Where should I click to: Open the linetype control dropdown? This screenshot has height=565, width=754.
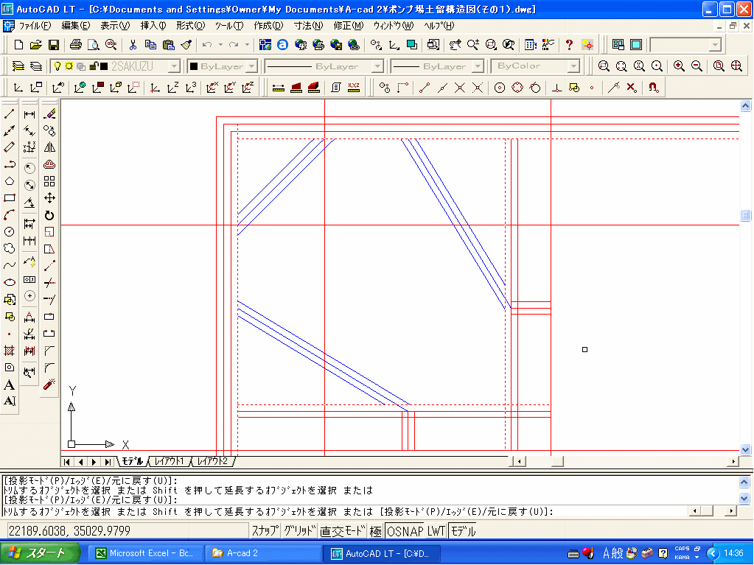378,66
